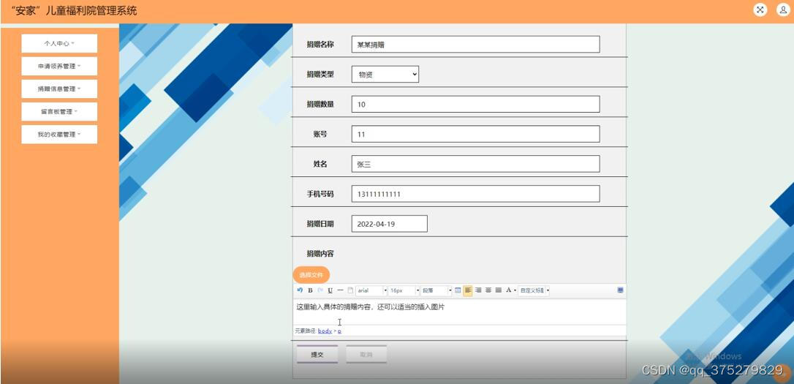Open the user profile icon in the top header
Viewport: 794px width, 384px height.
coord(783,10)
